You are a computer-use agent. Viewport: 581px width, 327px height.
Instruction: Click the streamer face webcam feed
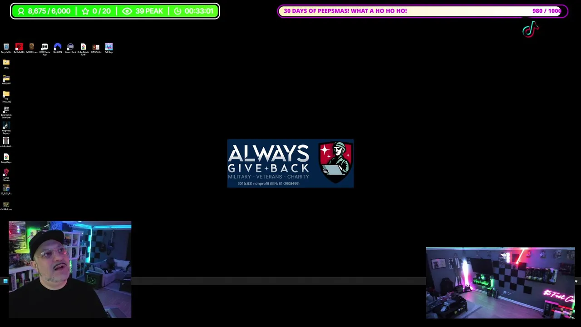70,269
